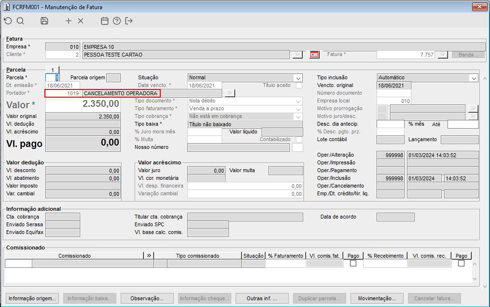490x307 pixels.
Task: Click the Informação cheque... button
Action: [x=204, y=298]
